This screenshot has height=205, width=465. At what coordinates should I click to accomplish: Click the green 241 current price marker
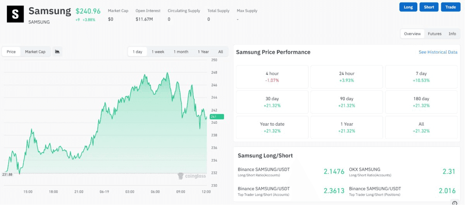(x=217, y=116)
